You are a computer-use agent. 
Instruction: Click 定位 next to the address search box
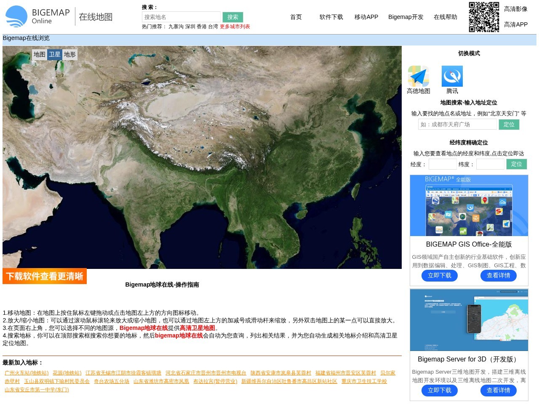pyautogui.click(x=509, y=125)
